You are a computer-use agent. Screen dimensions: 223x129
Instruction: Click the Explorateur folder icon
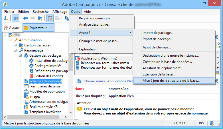coord(26,28)
